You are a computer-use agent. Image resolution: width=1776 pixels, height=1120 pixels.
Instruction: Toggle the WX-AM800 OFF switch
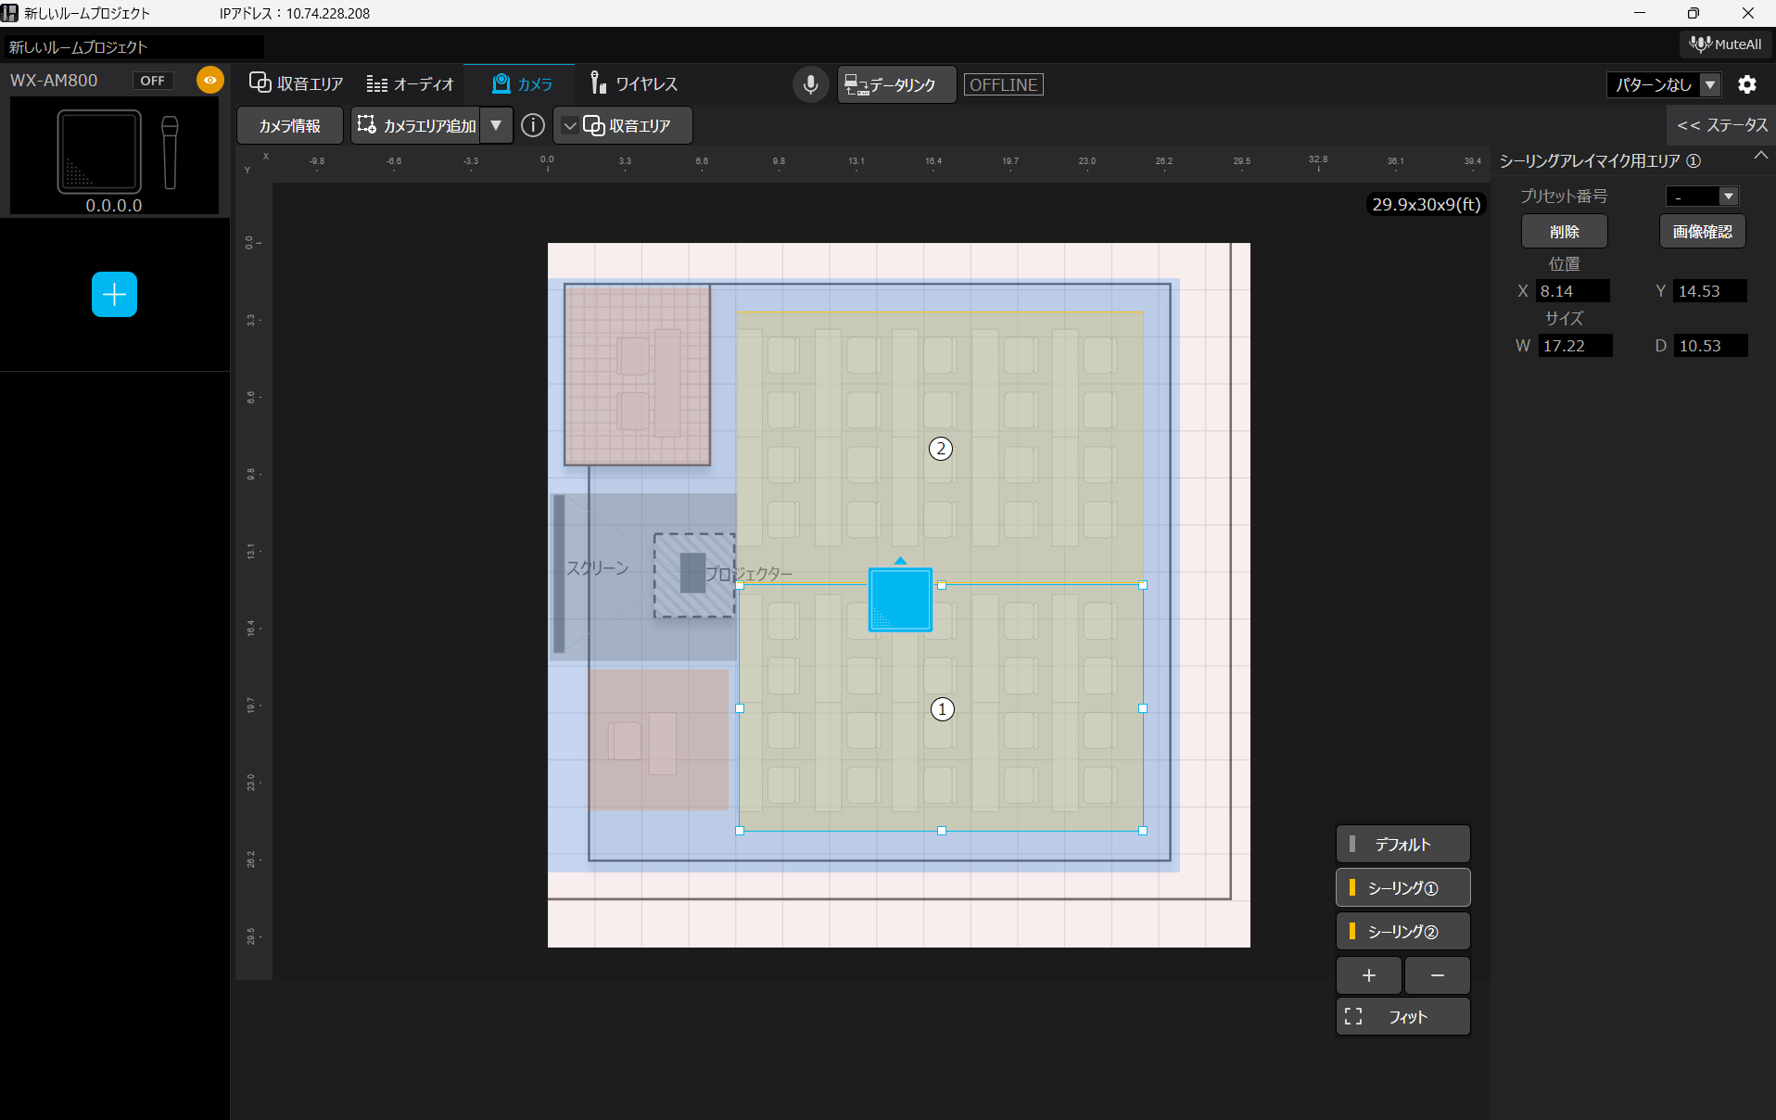pos(153,81)
